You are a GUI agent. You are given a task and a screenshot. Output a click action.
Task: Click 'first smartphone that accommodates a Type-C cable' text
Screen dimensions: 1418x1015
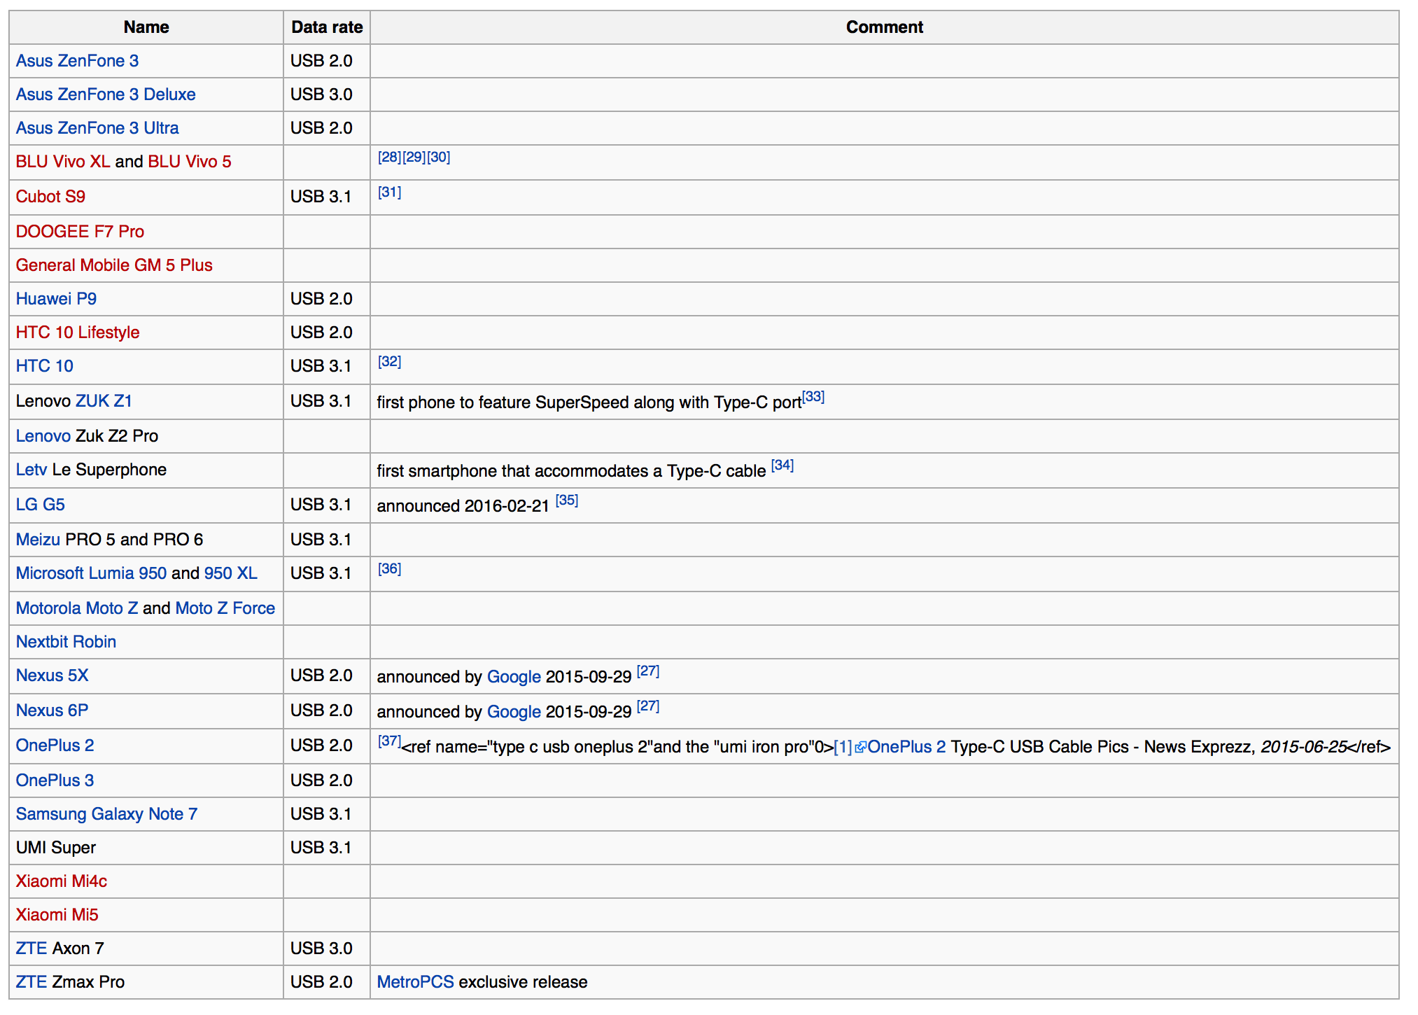click(x=571, y=471)
